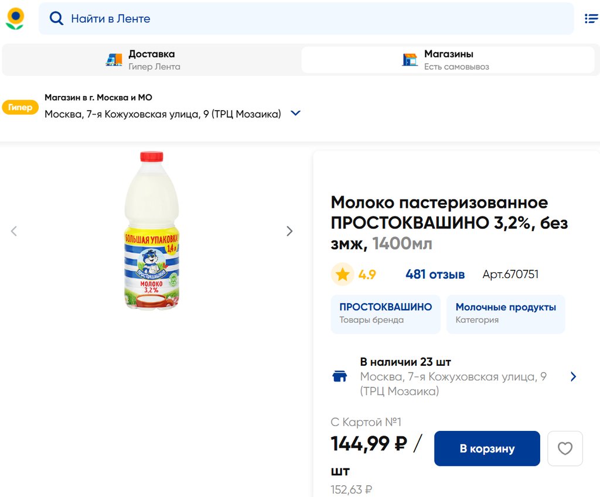Open ПРОСТОКВАШИНО brand products
This screenshot has width=600, height=497.
386,314
